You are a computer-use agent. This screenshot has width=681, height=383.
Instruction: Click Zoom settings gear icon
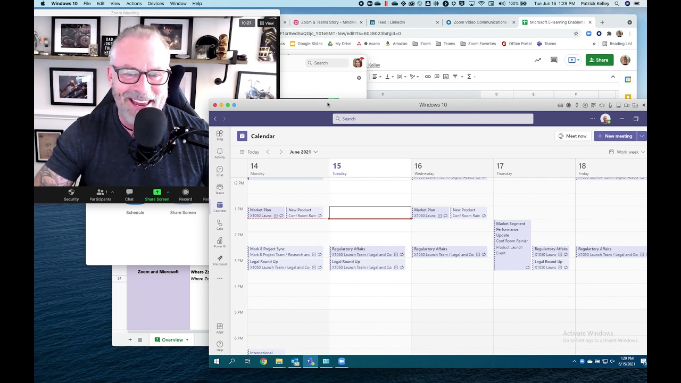click(359, 78)
